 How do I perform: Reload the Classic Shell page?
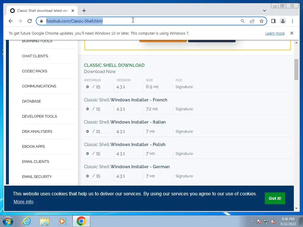pos(30,21)
